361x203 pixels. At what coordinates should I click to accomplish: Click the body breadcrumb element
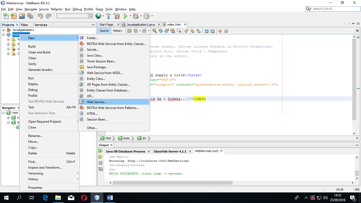(127, 138)
